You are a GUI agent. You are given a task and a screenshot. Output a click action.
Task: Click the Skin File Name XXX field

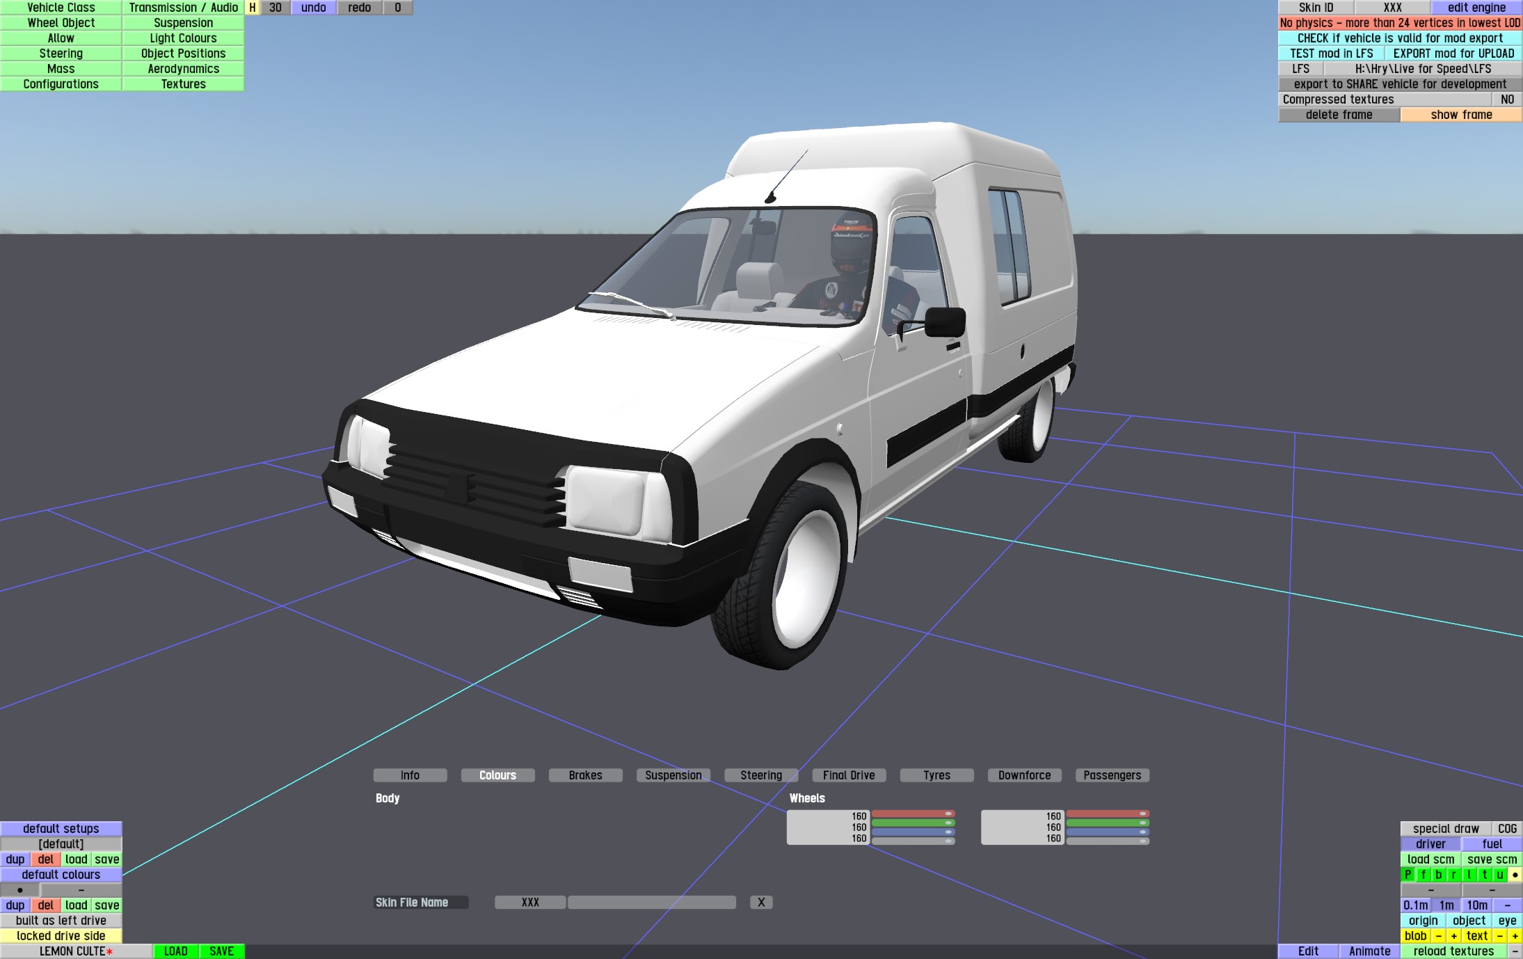point(530,902)
